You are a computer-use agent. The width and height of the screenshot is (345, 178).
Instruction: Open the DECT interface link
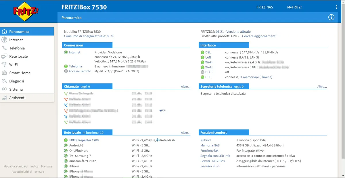click(209, 72)
